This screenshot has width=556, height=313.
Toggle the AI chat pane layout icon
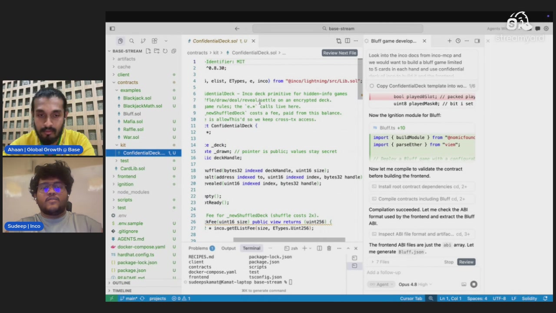click(477, 41)
